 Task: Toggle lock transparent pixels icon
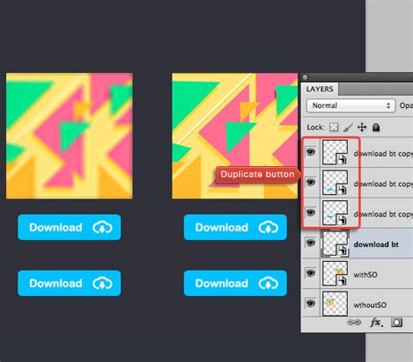pyautogui.click(x=334, y=127)
